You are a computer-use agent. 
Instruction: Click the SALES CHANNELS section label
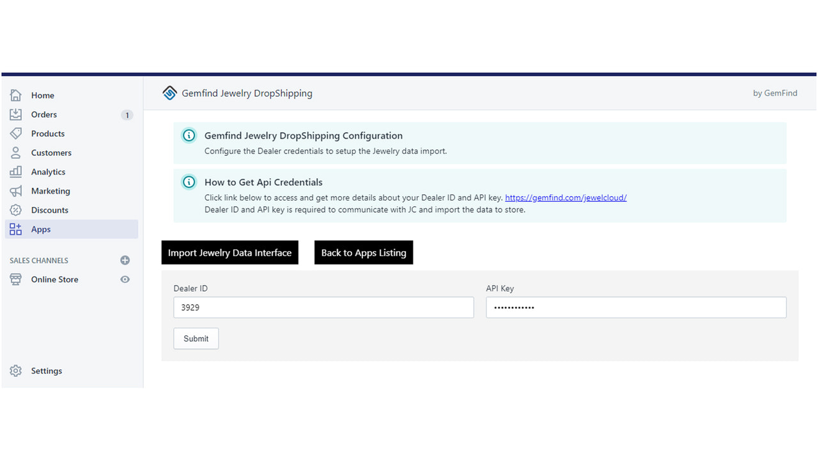tap(39, 261)
